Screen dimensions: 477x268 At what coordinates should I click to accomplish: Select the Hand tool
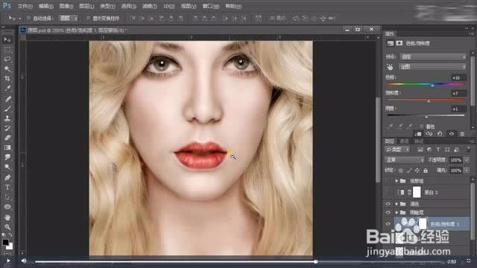coord(7,217)
